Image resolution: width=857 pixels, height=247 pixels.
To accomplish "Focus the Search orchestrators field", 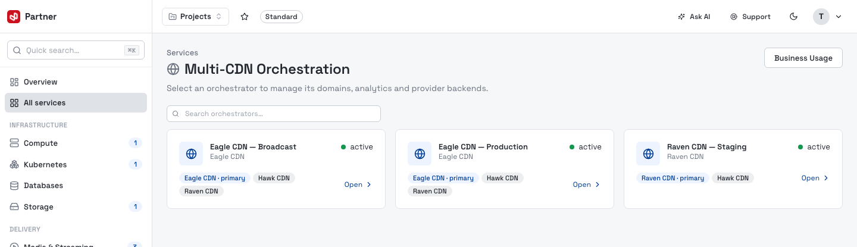I will (x=274, y=114).
